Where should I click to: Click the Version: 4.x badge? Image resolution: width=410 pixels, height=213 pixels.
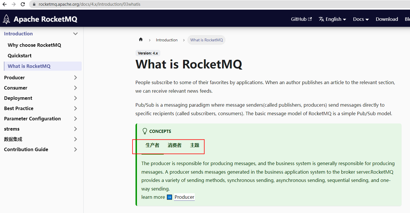(148, 53)
